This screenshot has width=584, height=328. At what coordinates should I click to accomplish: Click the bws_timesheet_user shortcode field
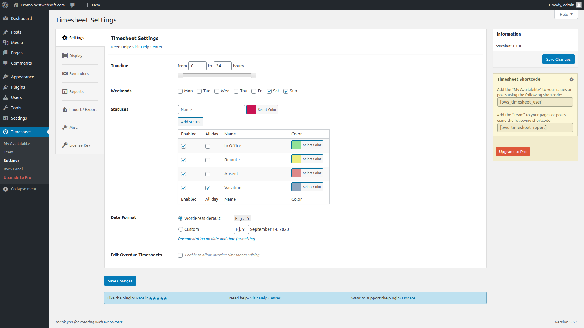(535, 102)
